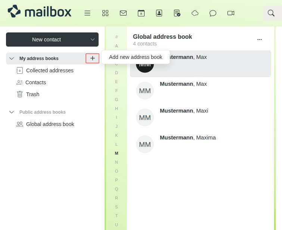The width and height of the screenshot is (282, 230).
Task: Open the Calendar app icon
Action: point(141,13)
